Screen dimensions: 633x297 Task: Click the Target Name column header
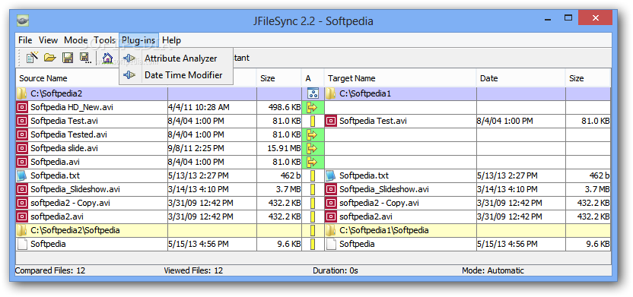point(400,78)
